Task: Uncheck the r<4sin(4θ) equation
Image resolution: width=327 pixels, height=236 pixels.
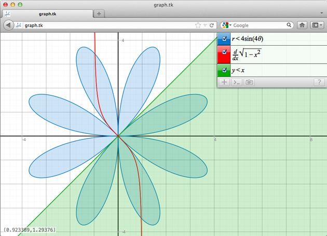Action: 224,38
